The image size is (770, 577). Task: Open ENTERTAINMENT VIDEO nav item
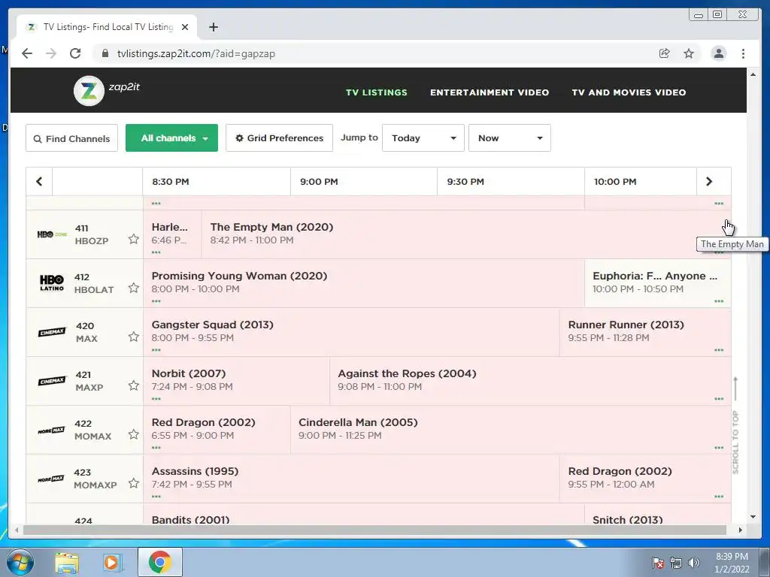click(x=490, y=92)
